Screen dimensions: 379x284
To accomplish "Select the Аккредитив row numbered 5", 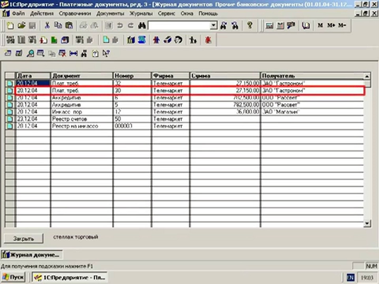I will [185, 105].
